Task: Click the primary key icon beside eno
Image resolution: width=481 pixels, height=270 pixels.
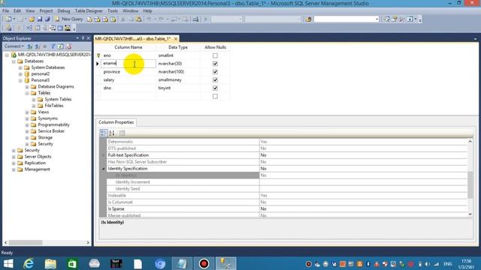Action: tap(98, 55)
